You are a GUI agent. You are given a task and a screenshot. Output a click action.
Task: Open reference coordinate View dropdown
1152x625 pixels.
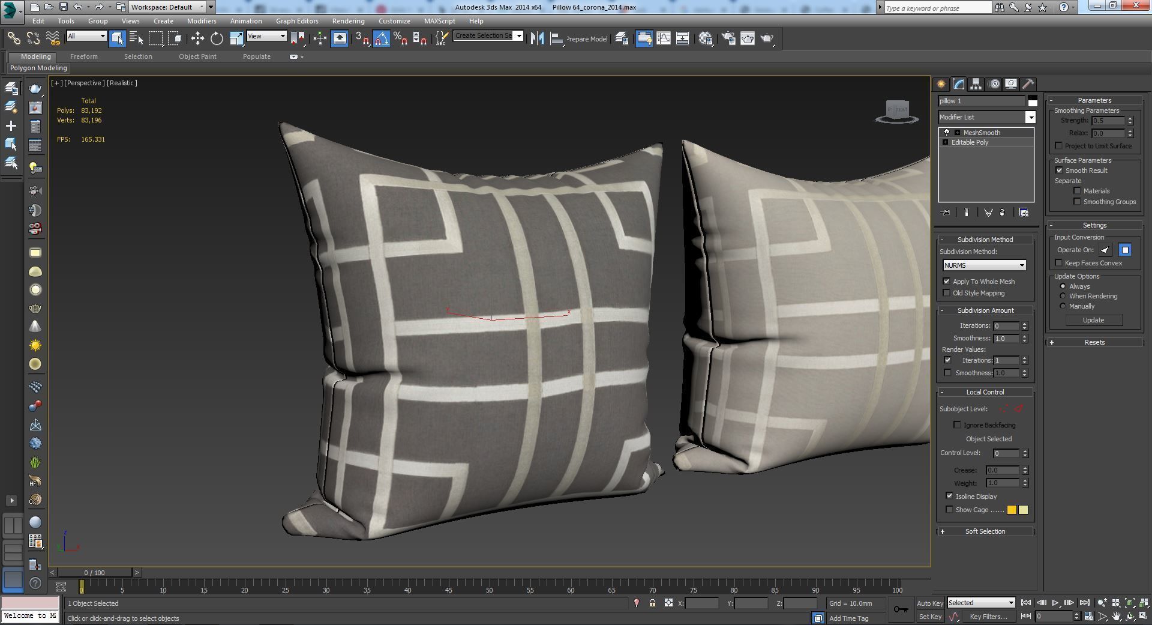(266, 36)
